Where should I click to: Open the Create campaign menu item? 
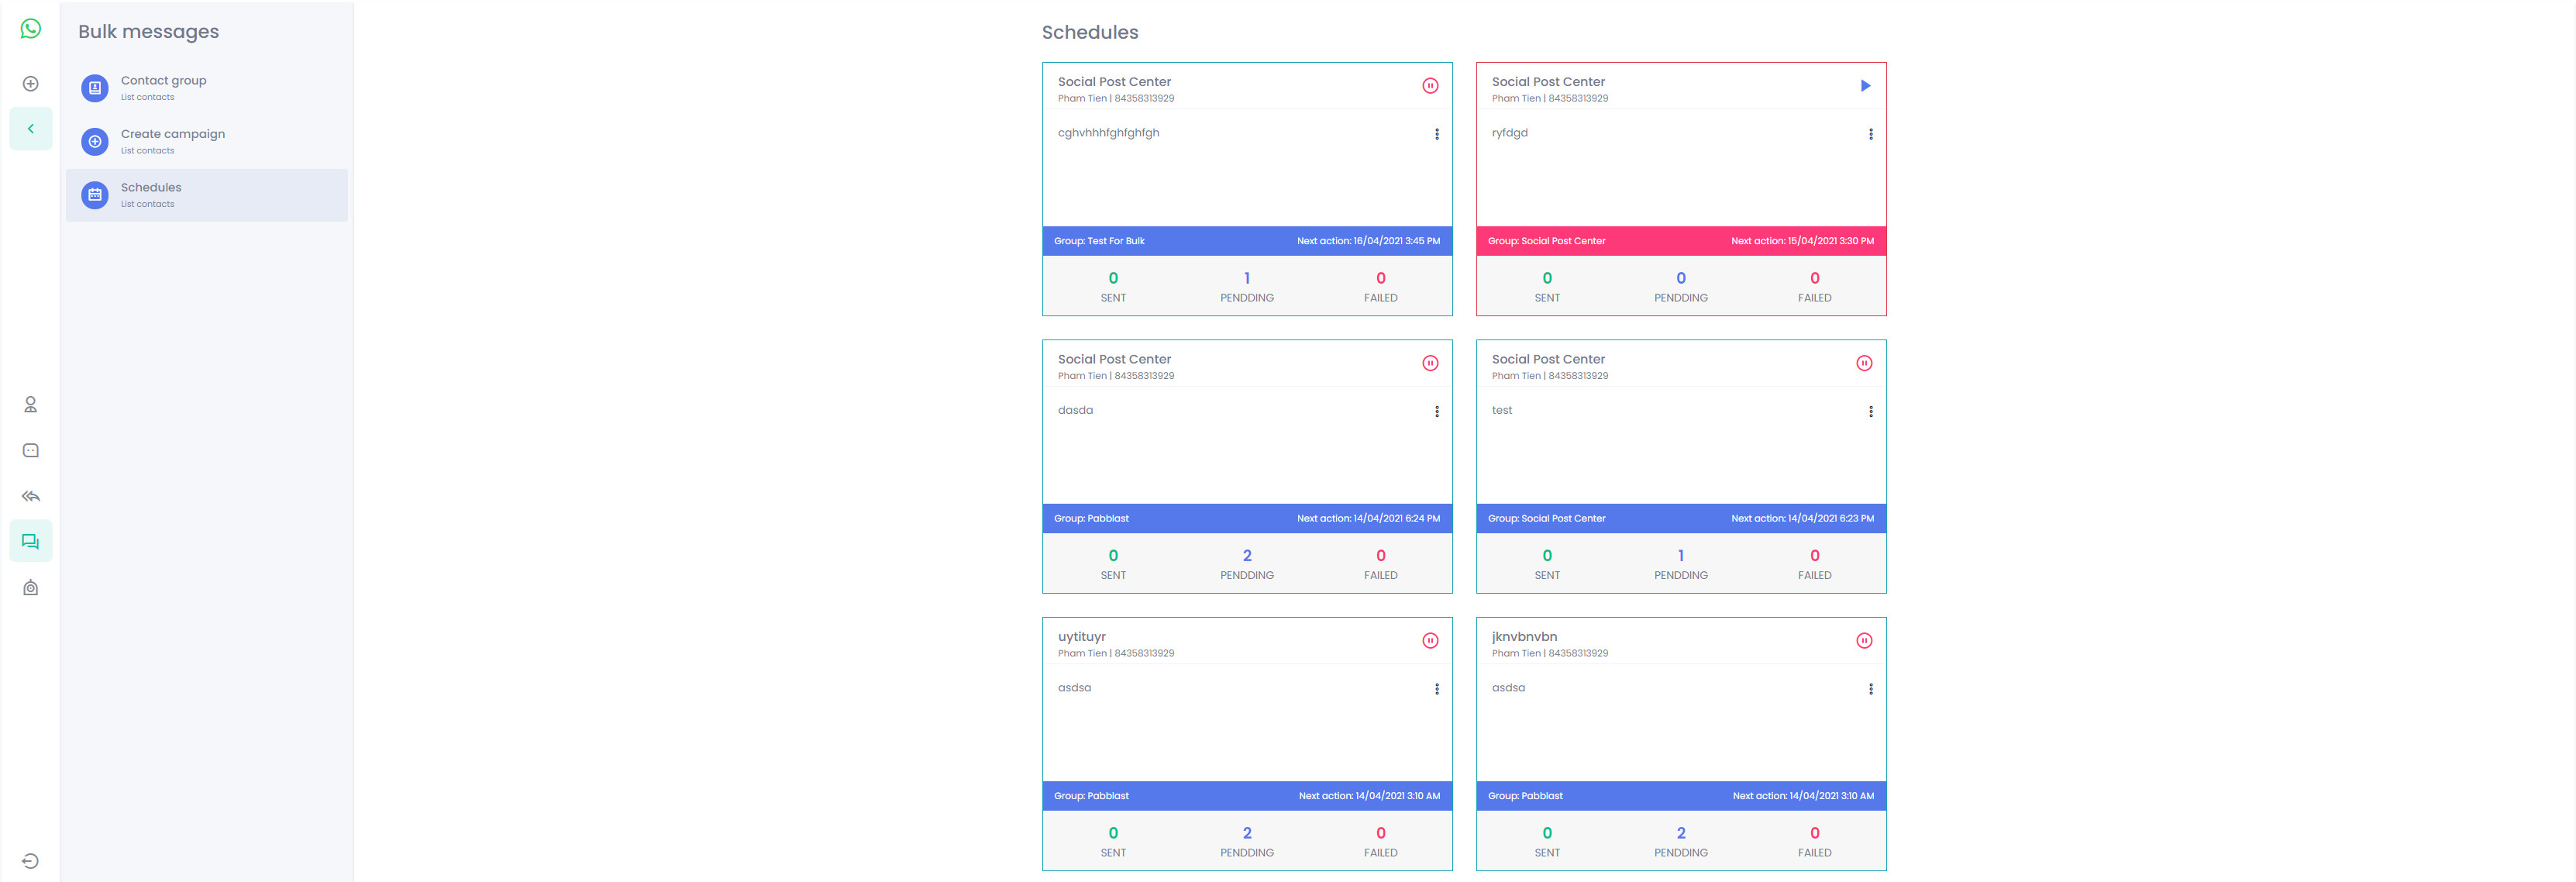pyautogui.click(x=172, y=141)
